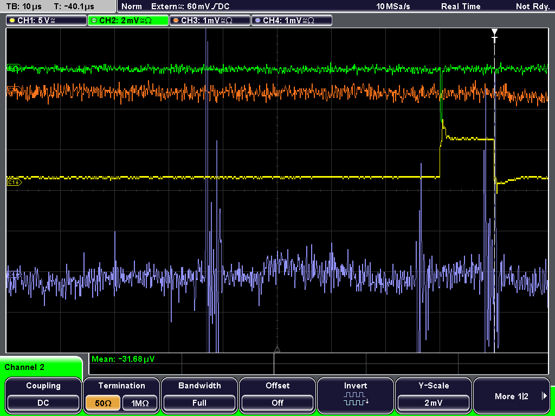Image resolution: width=555 pixels, height=416 pixels.
Task: Open the Bandwidth Full setting
Action: tap(199, 394)
